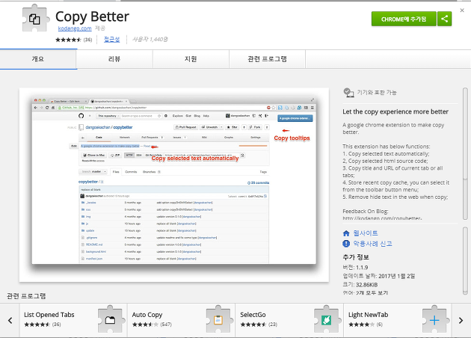Viewport: 471px width, 338px height.
Task: Click the previous arrow in related programs
Action: coord(10,320)
